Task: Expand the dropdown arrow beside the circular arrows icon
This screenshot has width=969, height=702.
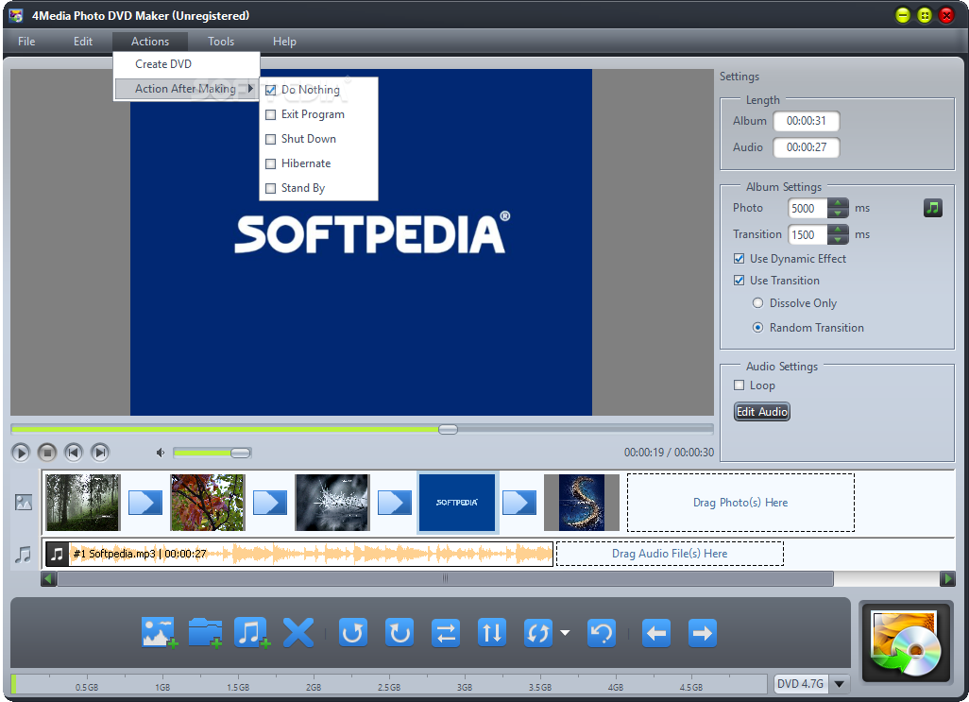Action: [x=565, y=633]
